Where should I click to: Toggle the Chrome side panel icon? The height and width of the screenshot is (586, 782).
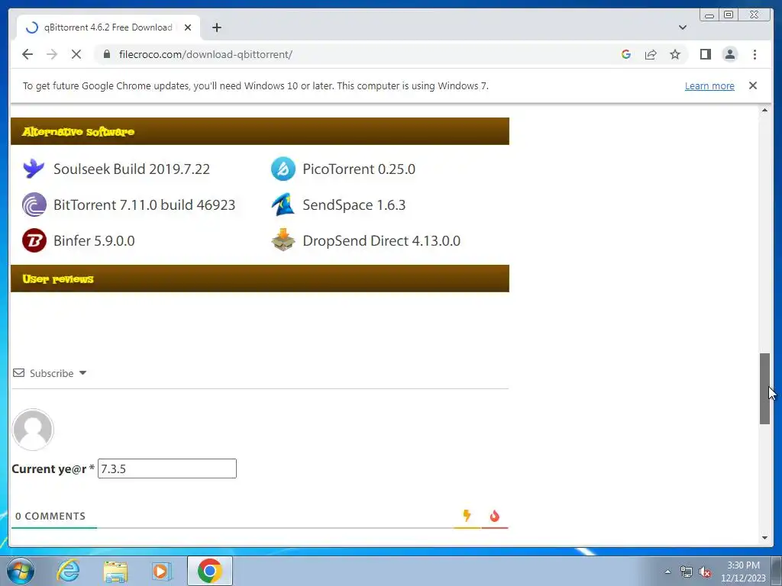click(x=705, y=54)
